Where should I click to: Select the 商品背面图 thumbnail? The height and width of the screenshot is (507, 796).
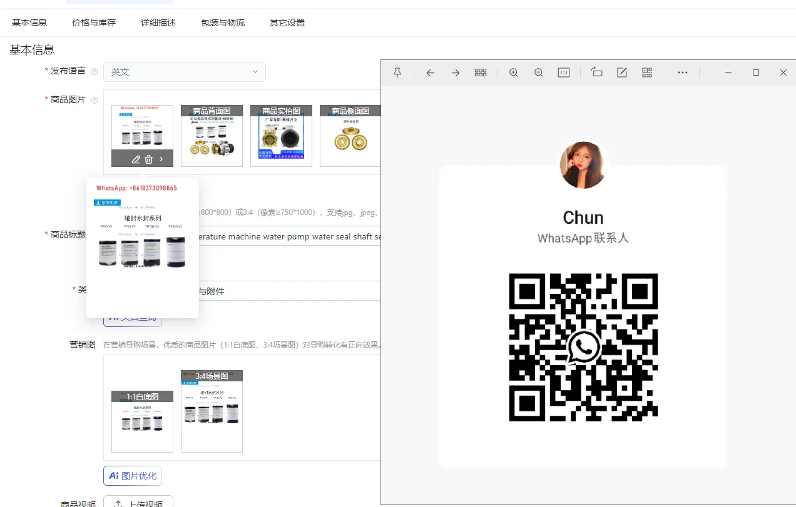(212, 136)
